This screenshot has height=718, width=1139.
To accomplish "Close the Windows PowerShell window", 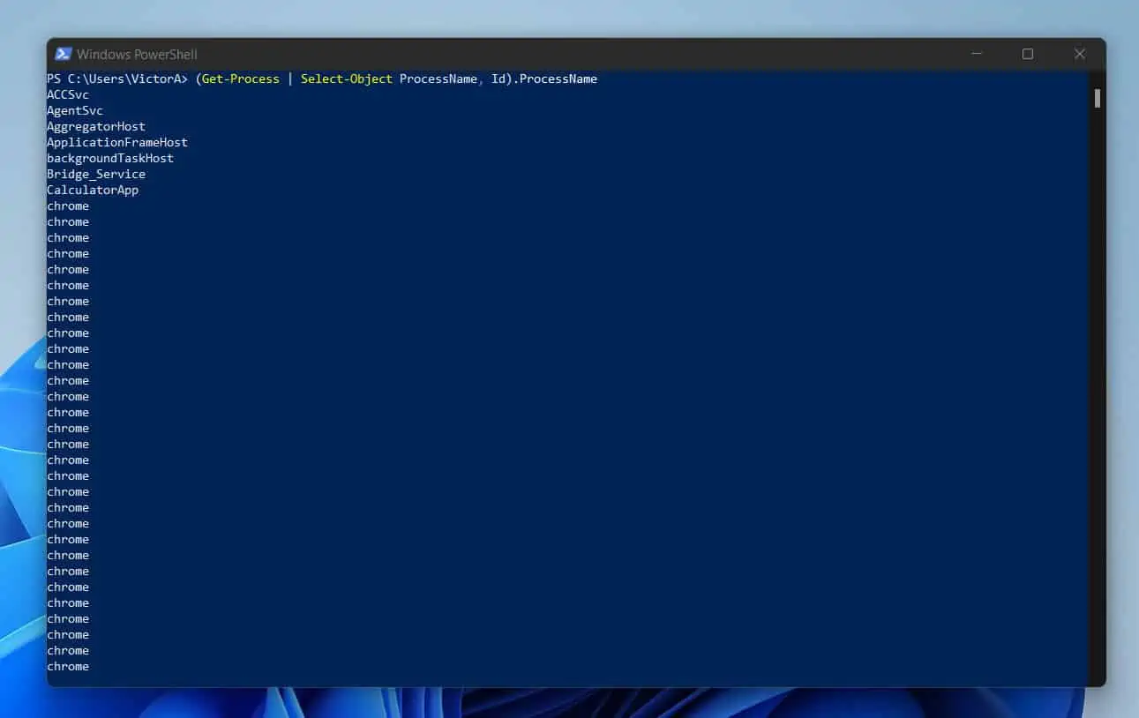I will [1079, 54].
